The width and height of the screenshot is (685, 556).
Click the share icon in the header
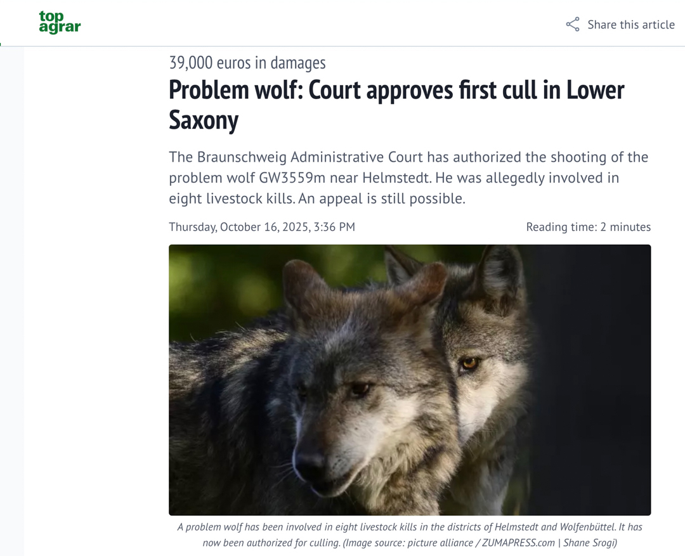coord(573,25)
